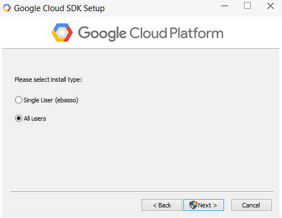
Task: Click the Google Cloud Platform hexagon logo
Action: click(x=62, y=33)
